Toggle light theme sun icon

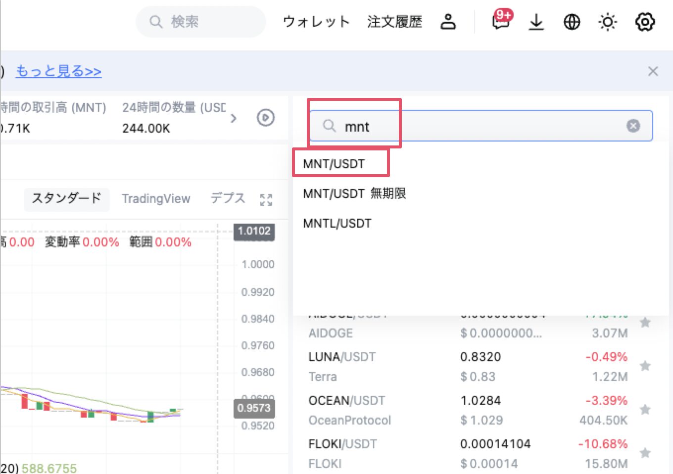(x=608, y=22)
